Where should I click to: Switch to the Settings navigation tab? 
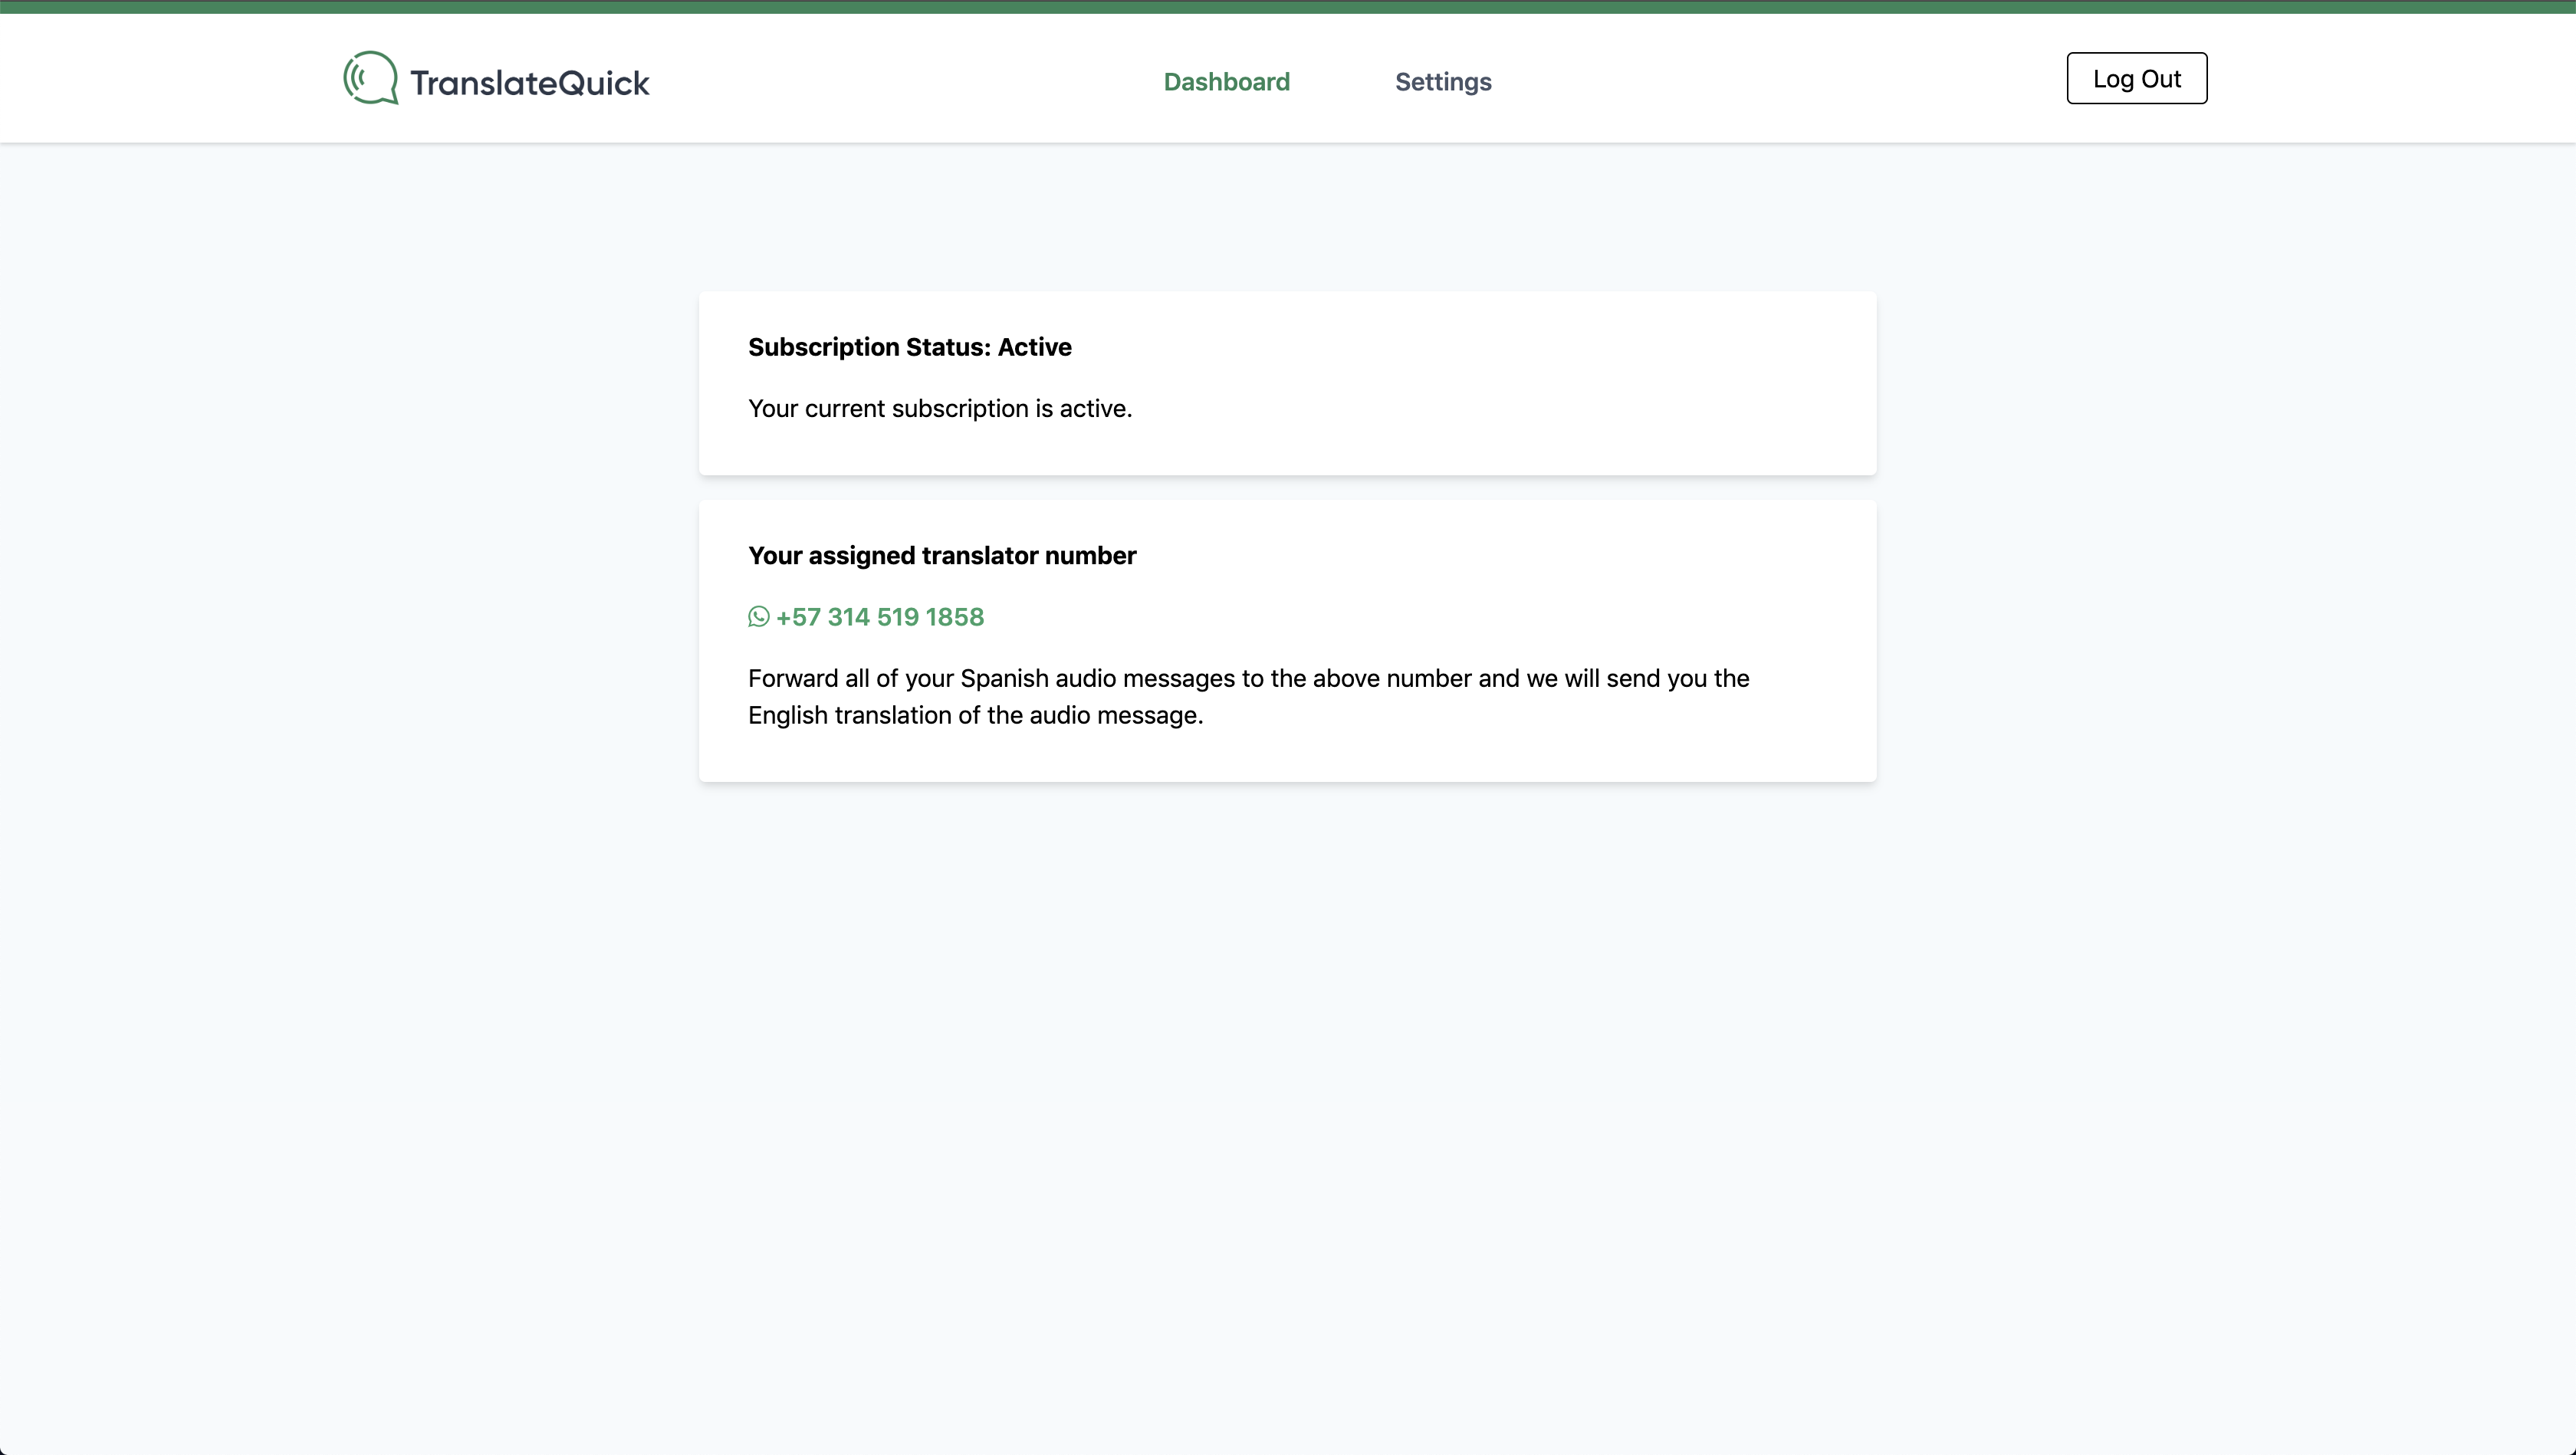[x=1442, y=82]
